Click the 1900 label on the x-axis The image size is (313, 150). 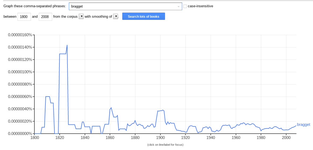tap(160, 138)
